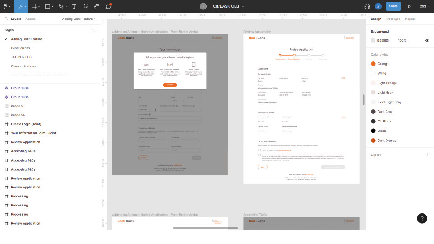Open the Beneficiaries page

click(20, 48)
